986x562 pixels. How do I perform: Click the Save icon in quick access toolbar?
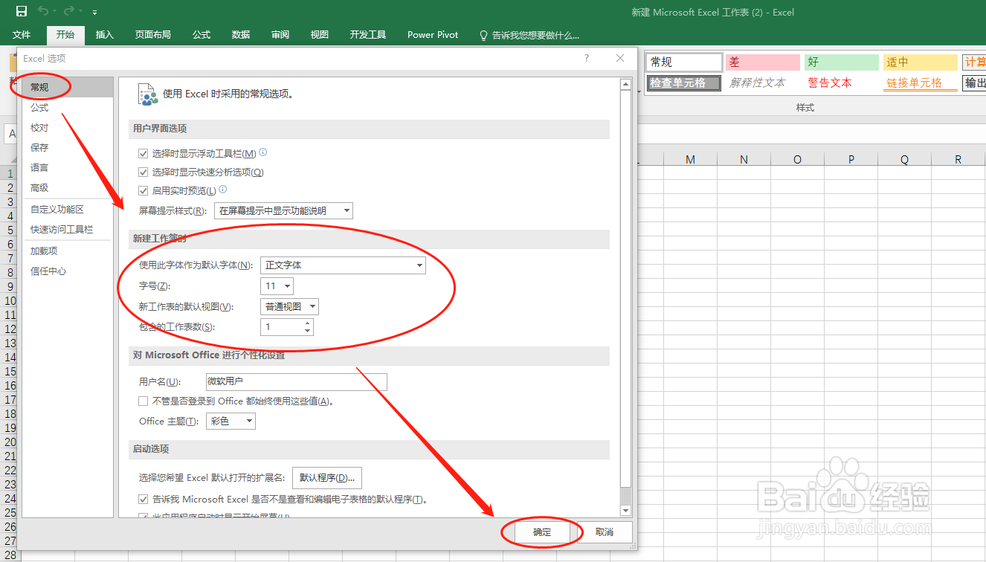pyautogui.click(x=22, y=11)
